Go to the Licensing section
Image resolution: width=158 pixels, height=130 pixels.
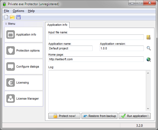(x=24, y=83)
